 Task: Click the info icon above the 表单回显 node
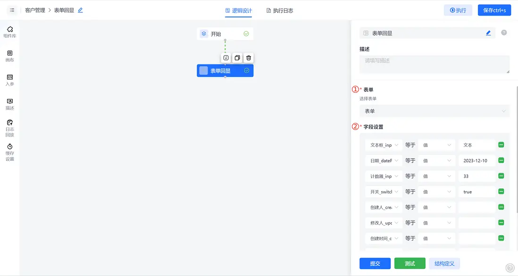(x=226, y=57)
